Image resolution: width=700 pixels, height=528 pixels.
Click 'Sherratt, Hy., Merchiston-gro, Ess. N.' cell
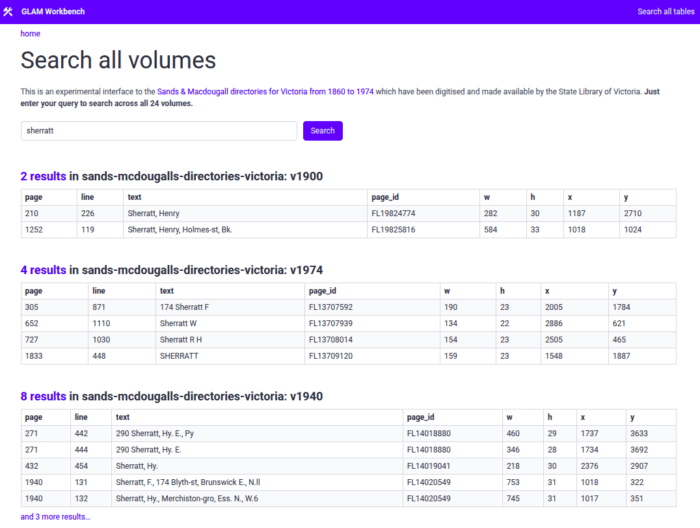pos(257,499)
